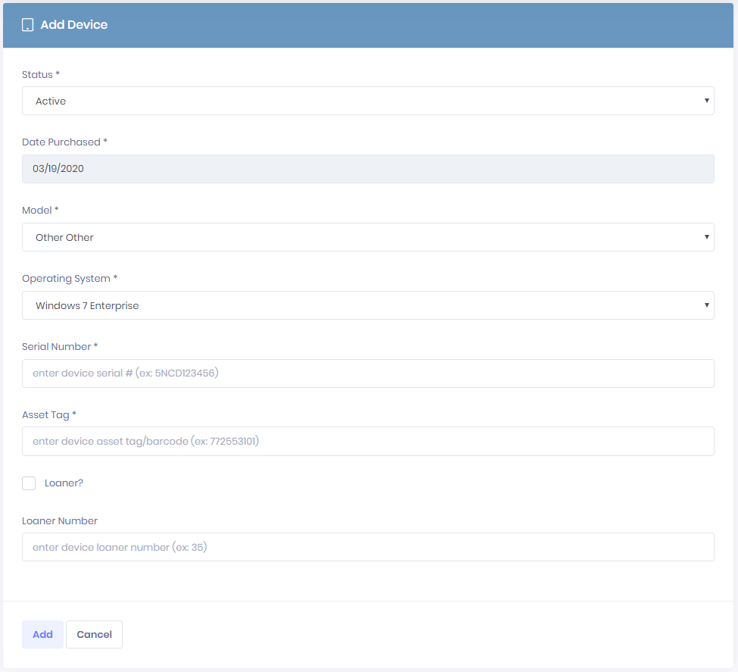Click the Asset Tag * label
This screenshot has width=738, height=672.
coord(49,414)
